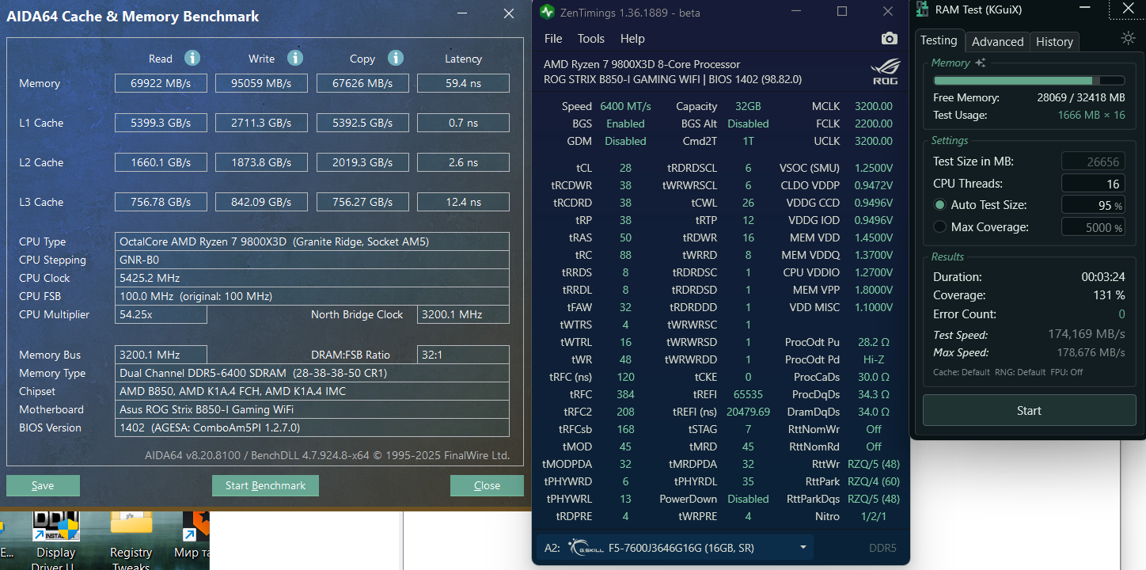Click the Auto Test Size percent field

(x=1093, y=205)
